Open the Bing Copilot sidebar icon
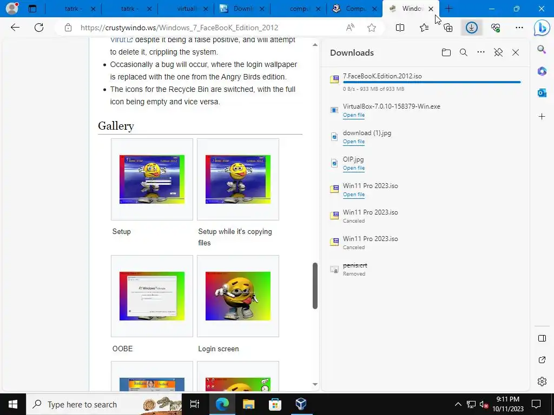This screenshot has width=554, height=415. [x=542, y=28]
